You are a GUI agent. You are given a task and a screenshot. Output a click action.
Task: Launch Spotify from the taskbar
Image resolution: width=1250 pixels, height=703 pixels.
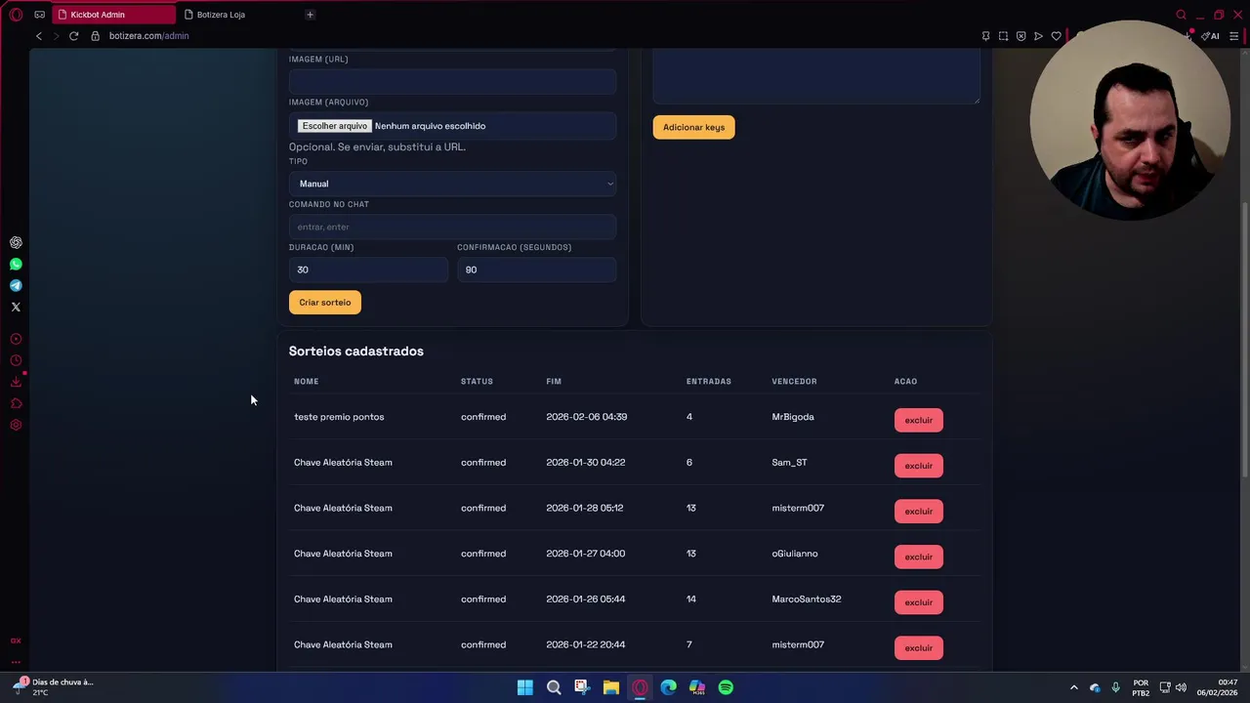pos(726,687)
